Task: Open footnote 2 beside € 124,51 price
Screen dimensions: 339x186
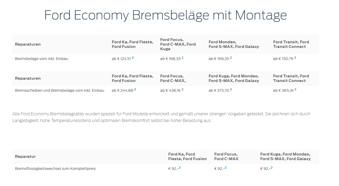Action: tap(133, 58)
